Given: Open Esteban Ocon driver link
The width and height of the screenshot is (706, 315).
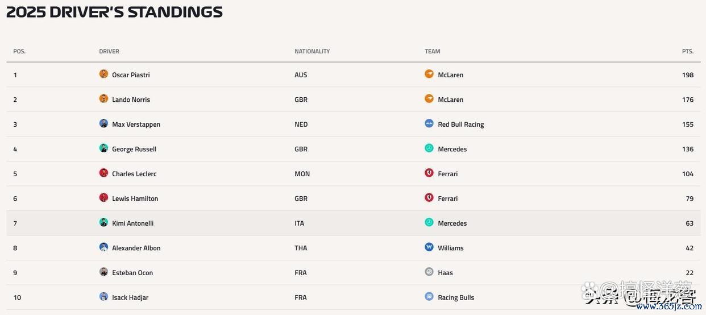Looking at the screenshot, I should [132, 273].
